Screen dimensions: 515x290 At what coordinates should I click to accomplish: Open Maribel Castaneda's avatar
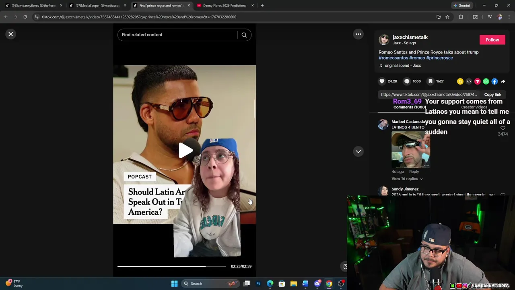click(x=383, y=124)
